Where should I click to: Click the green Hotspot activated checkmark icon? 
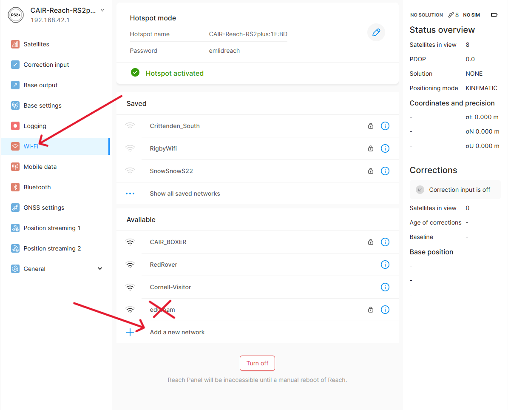point(135,73)
